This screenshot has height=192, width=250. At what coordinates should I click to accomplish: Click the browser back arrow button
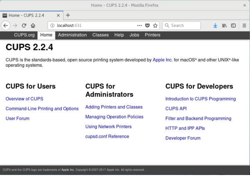(x=5, y=25)
